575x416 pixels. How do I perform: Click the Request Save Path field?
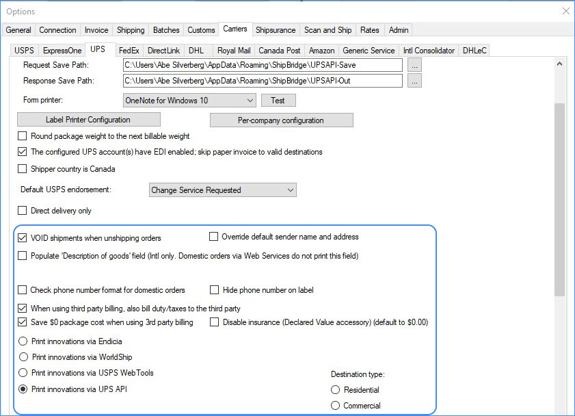(x=263, y=65)
